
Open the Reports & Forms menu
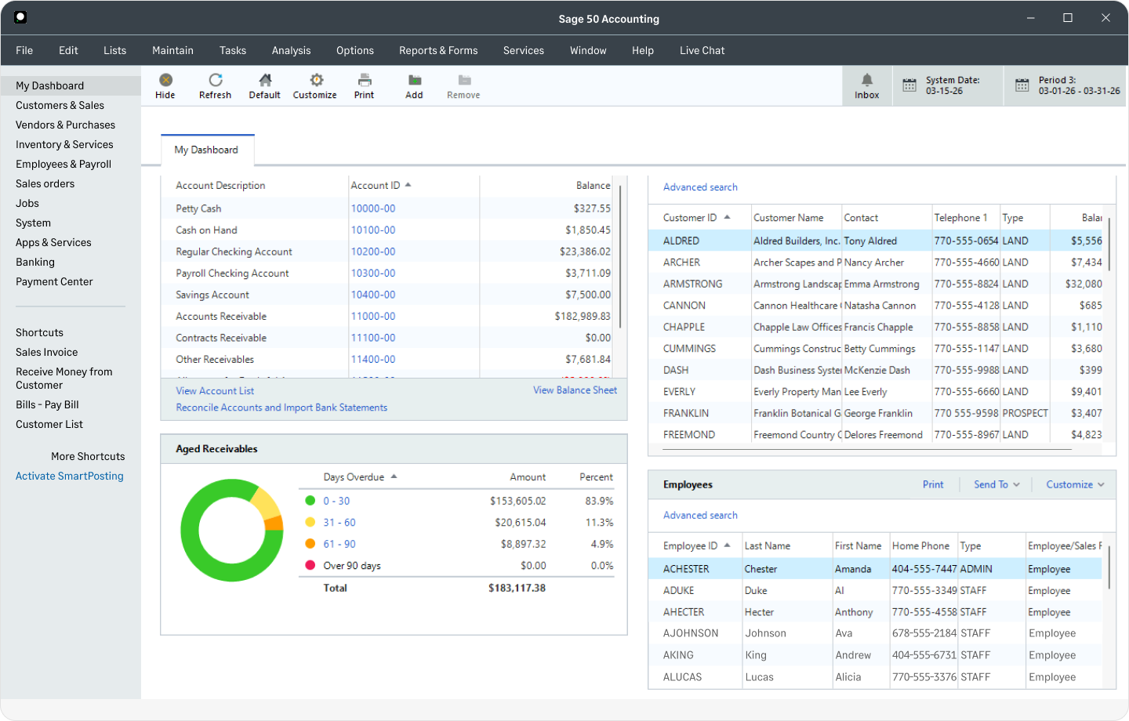coord(438,50)
